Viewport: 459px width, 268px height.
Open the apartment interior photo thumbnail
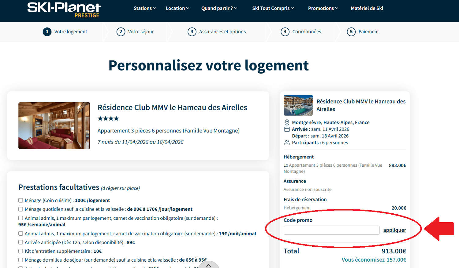54,125
